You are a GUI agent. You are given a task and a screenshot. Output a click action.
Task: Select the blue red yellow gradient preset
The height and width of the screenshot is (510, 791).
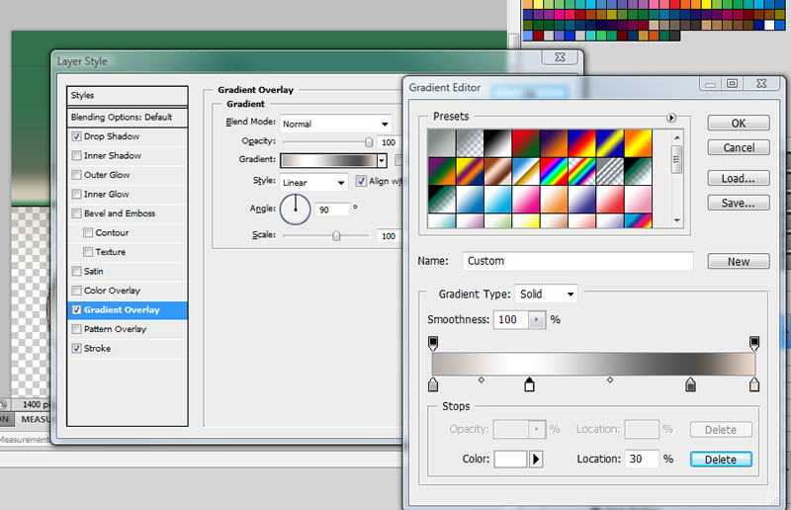point(581,142)
